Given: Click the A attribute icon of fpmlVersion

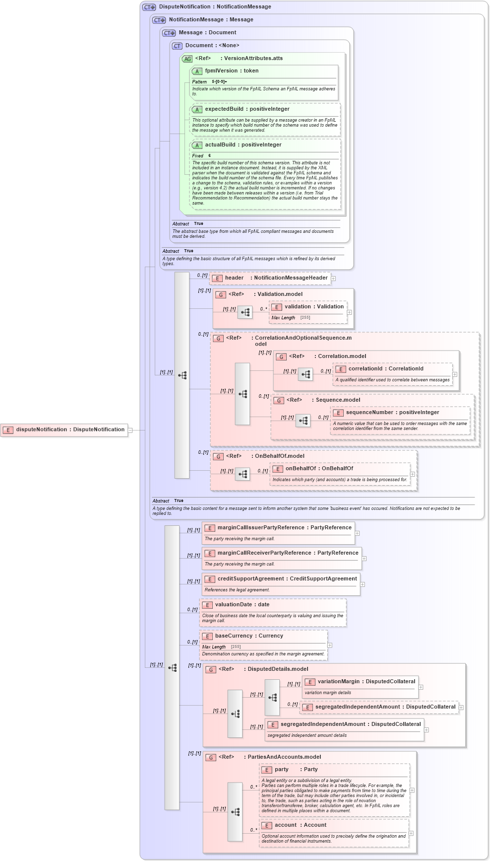Looking at the screenshot, I should (x=197, y=71).
